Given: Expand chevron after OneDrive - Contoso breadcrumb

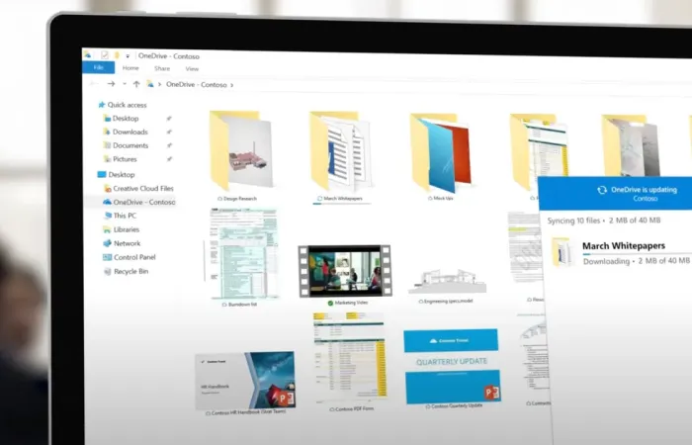Looking at the screenshot, I should 232,85.
